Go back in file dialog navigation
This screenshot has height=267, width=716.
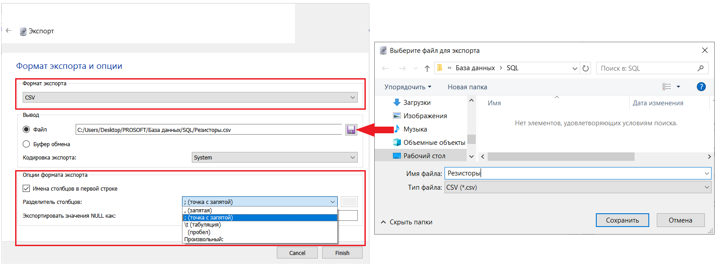point(385,68)
